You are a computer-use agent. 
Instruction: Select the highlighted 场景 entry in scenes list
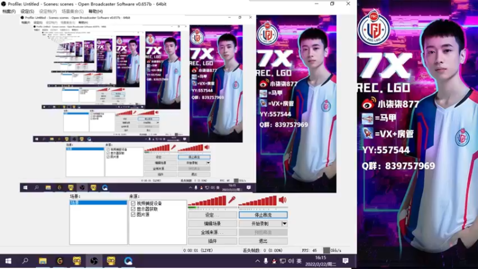point(98,203)
